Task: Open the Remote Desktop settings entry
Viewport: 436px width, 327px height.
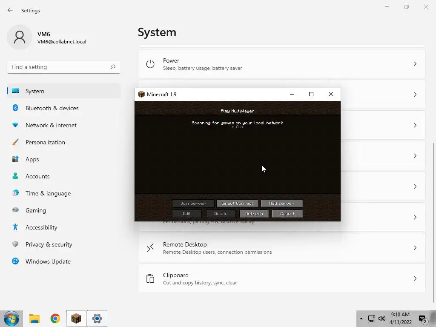Action: (282, 248)
